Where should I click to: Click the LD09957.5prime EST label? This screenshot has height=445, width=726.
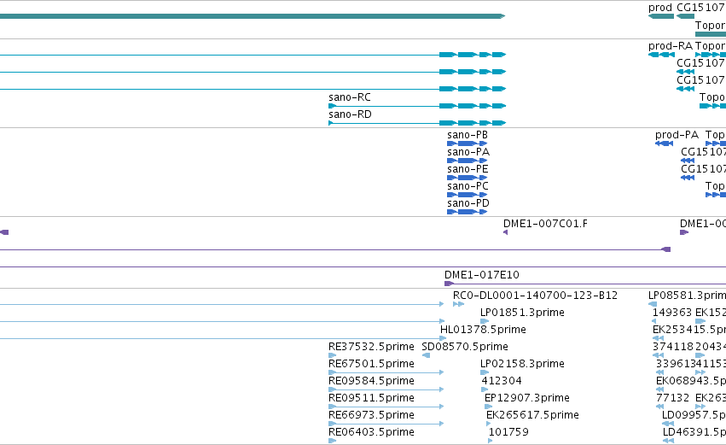pos(694,415)
